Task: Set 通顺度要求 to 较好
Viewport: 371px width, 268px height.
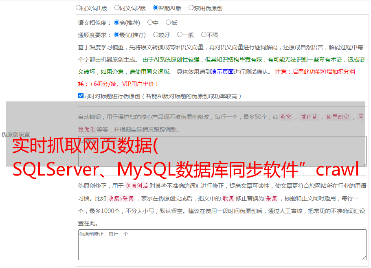Action: point(156,35)
